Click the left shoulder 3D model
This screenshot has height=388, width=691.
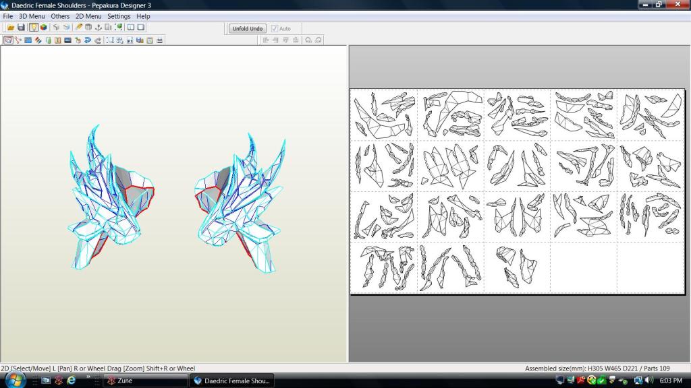(111, 199)
